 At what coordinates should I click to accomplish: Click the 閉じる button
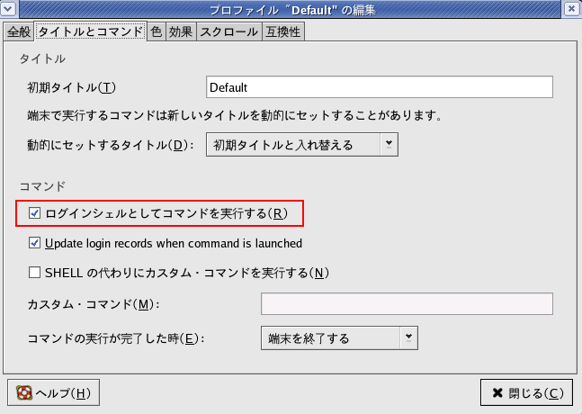coord(526,392)
